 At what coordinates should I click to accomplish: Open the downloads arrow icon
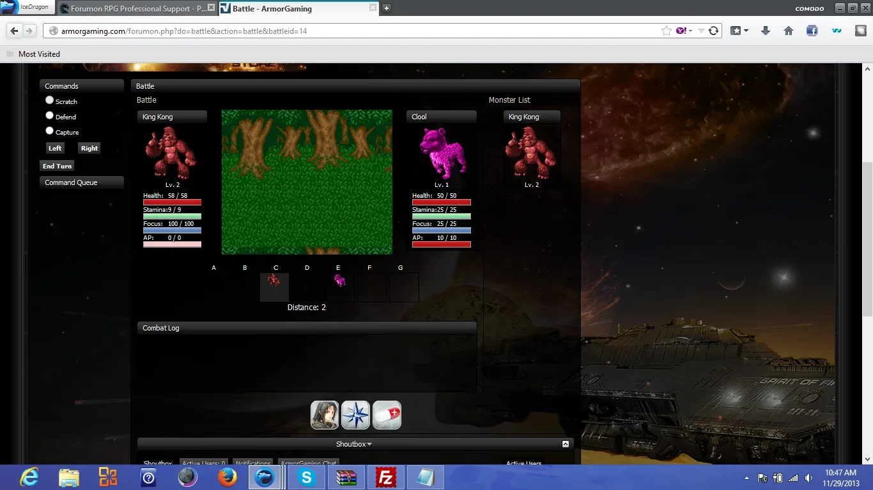(766, 31)
